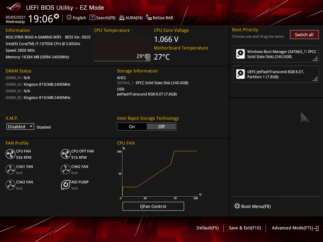Click DIMM_A1 N/A entry

(x=18, y=78)
